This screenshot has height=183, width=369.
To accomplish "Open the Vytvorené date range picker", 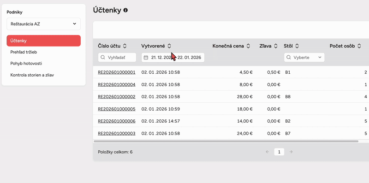I will click(x=173, y=58).
